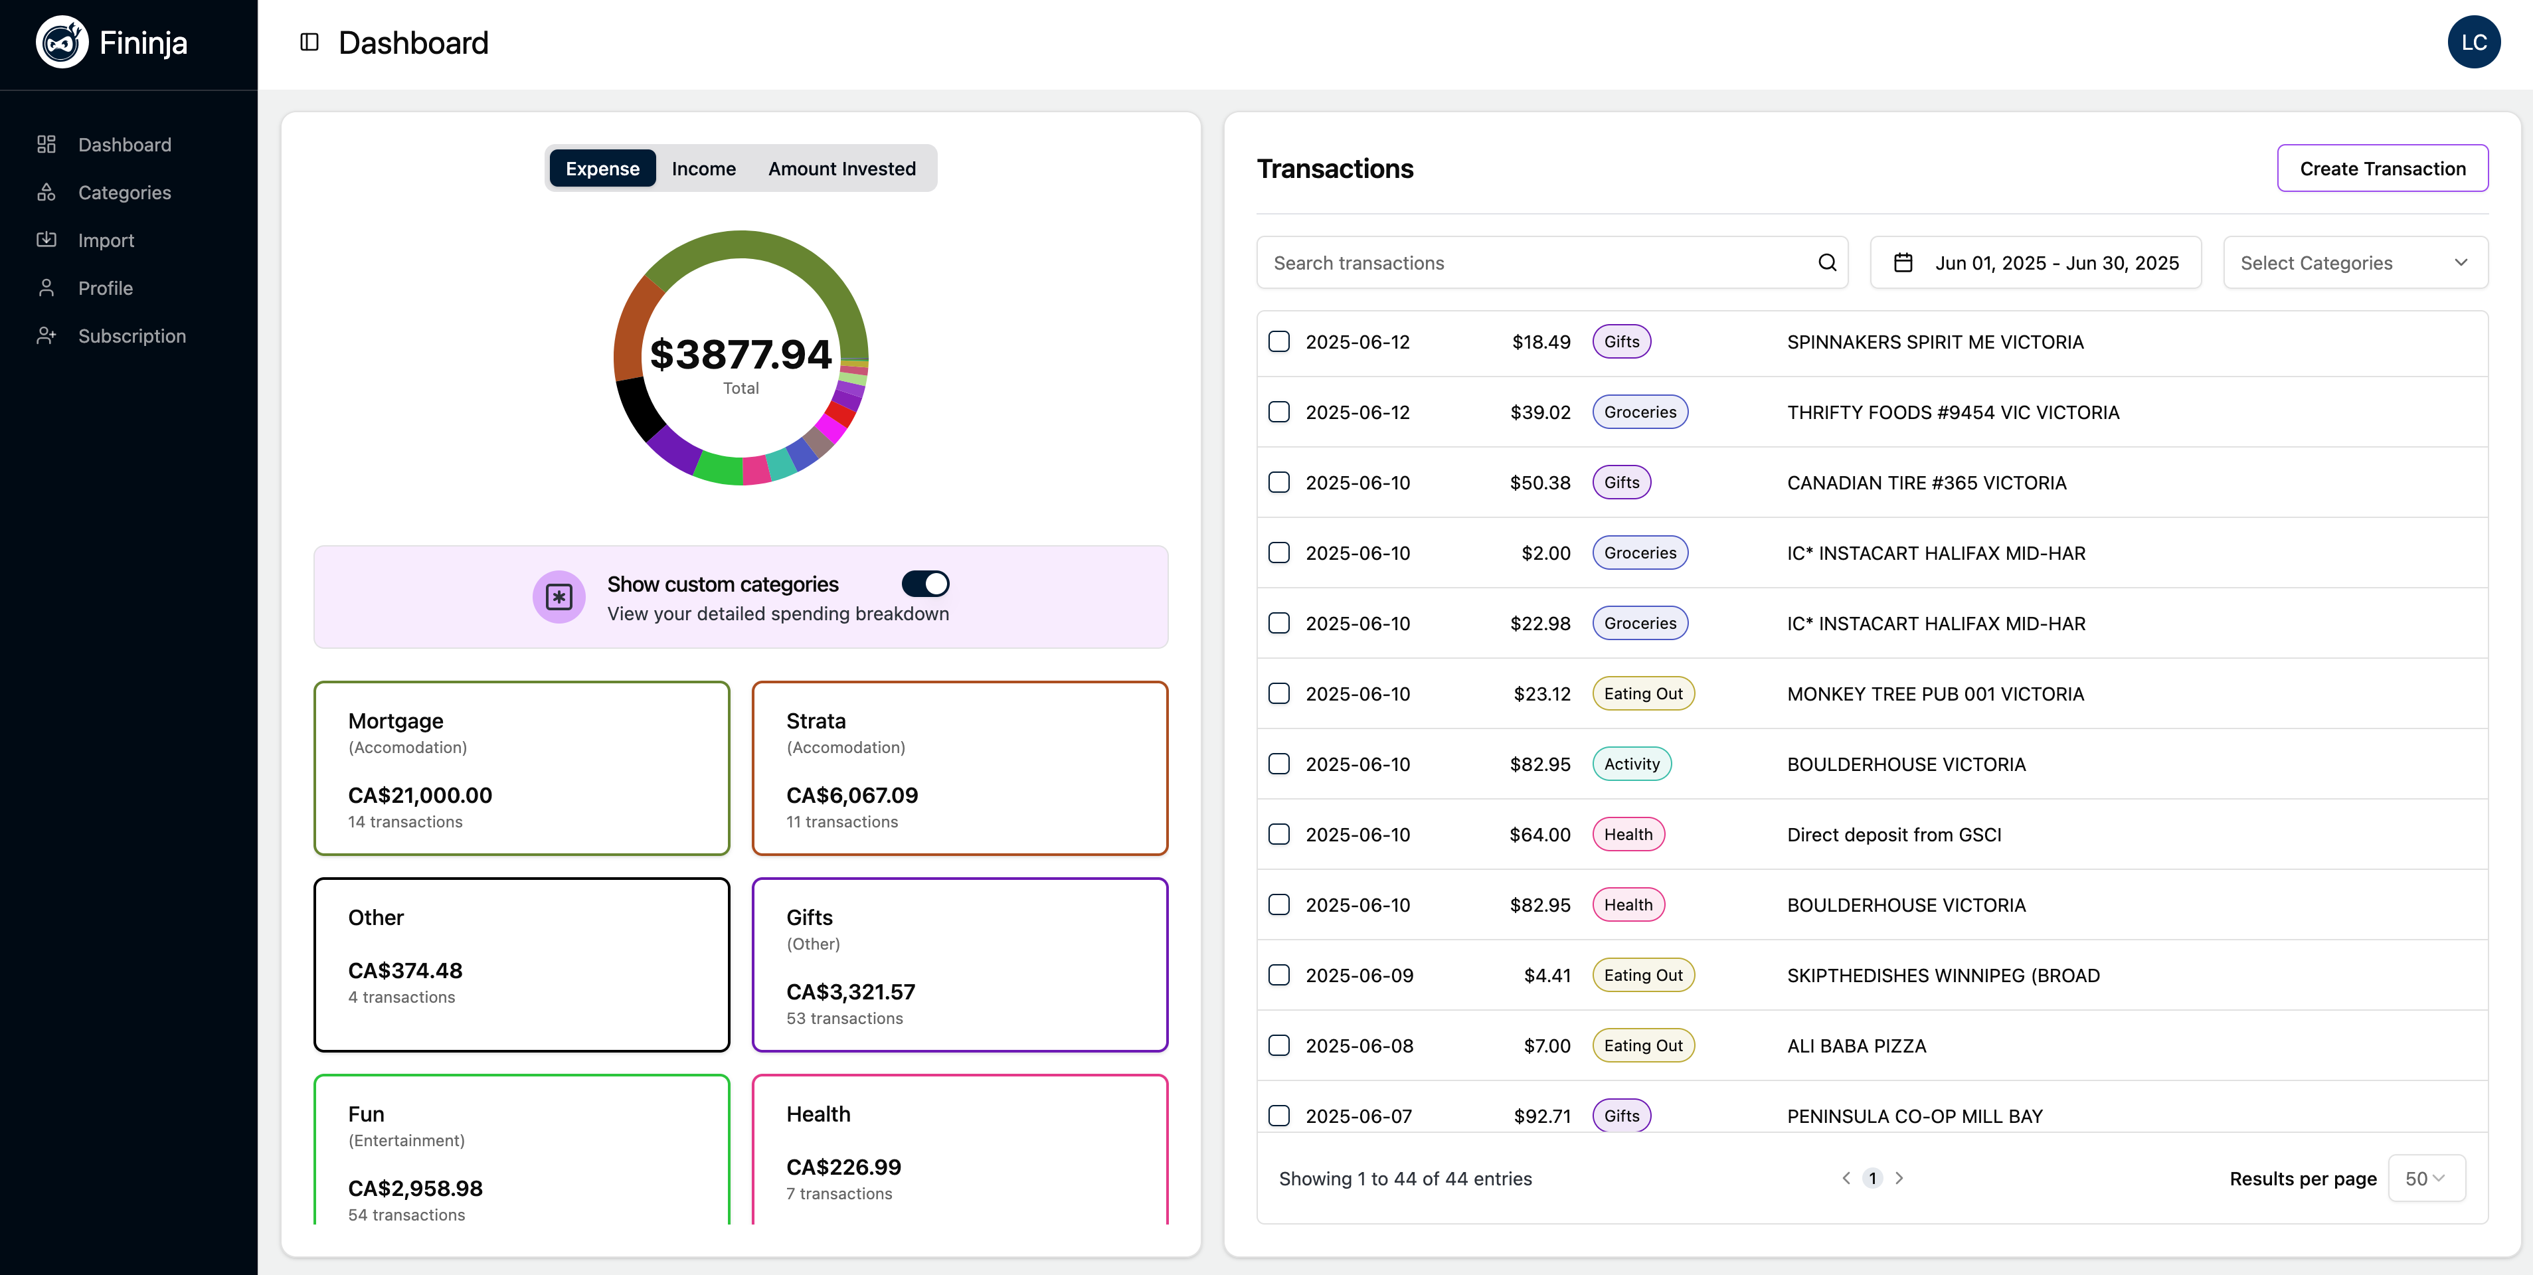Click the search magnifier icon
Image resolution: width=2533 pixels, height=1275 pixels.
click(x=1826, y=262)
